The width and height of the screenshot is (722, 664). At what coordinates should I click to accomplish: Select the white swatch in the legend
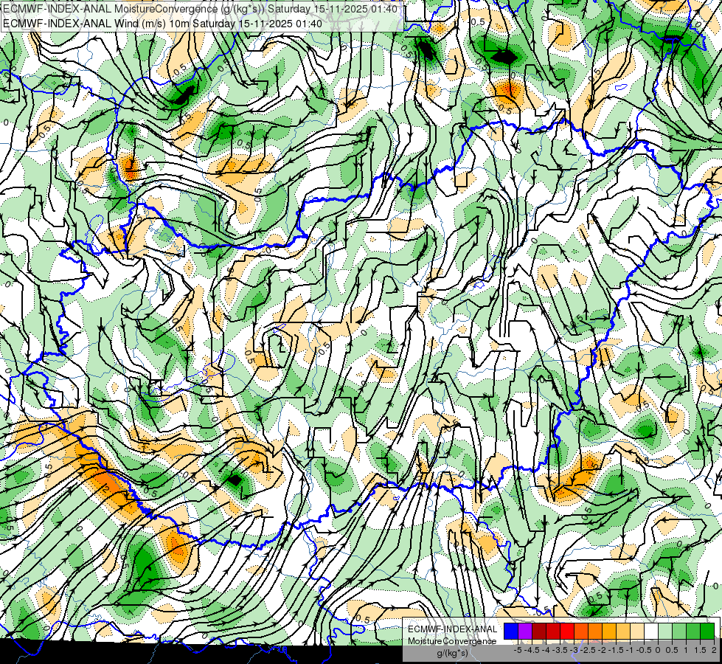point(651,631)
